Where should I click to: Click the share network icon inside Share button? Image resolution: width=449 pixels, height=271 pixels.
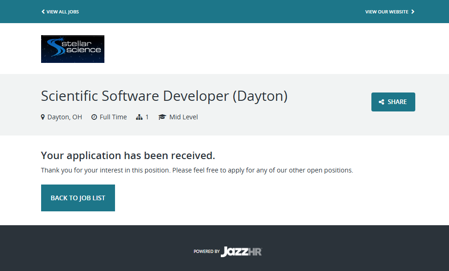(382, 102)
